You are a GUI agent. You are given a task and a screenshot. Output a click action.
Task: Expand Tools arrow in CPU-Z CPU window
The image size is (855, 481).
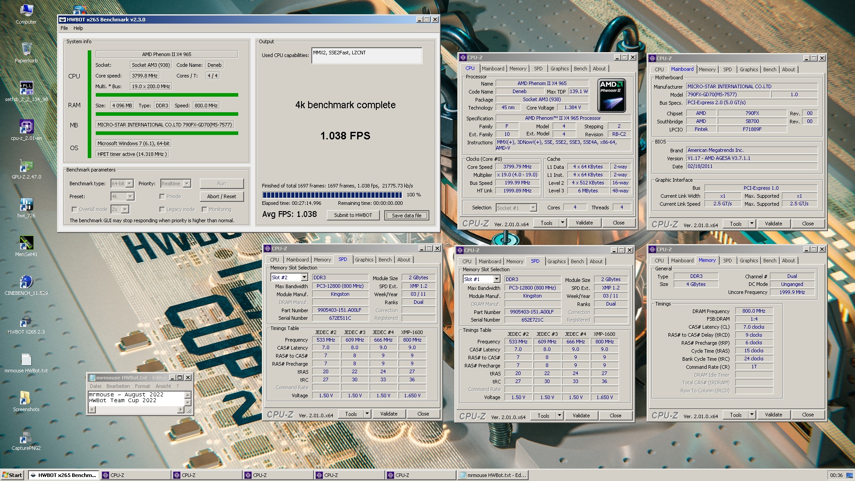562,223
